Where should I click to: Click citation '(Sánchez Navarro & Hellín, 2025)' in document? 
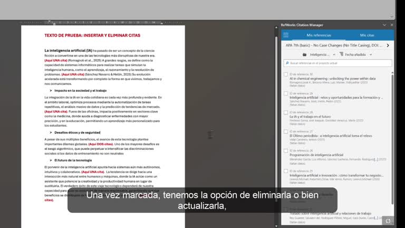pos(108,74)
